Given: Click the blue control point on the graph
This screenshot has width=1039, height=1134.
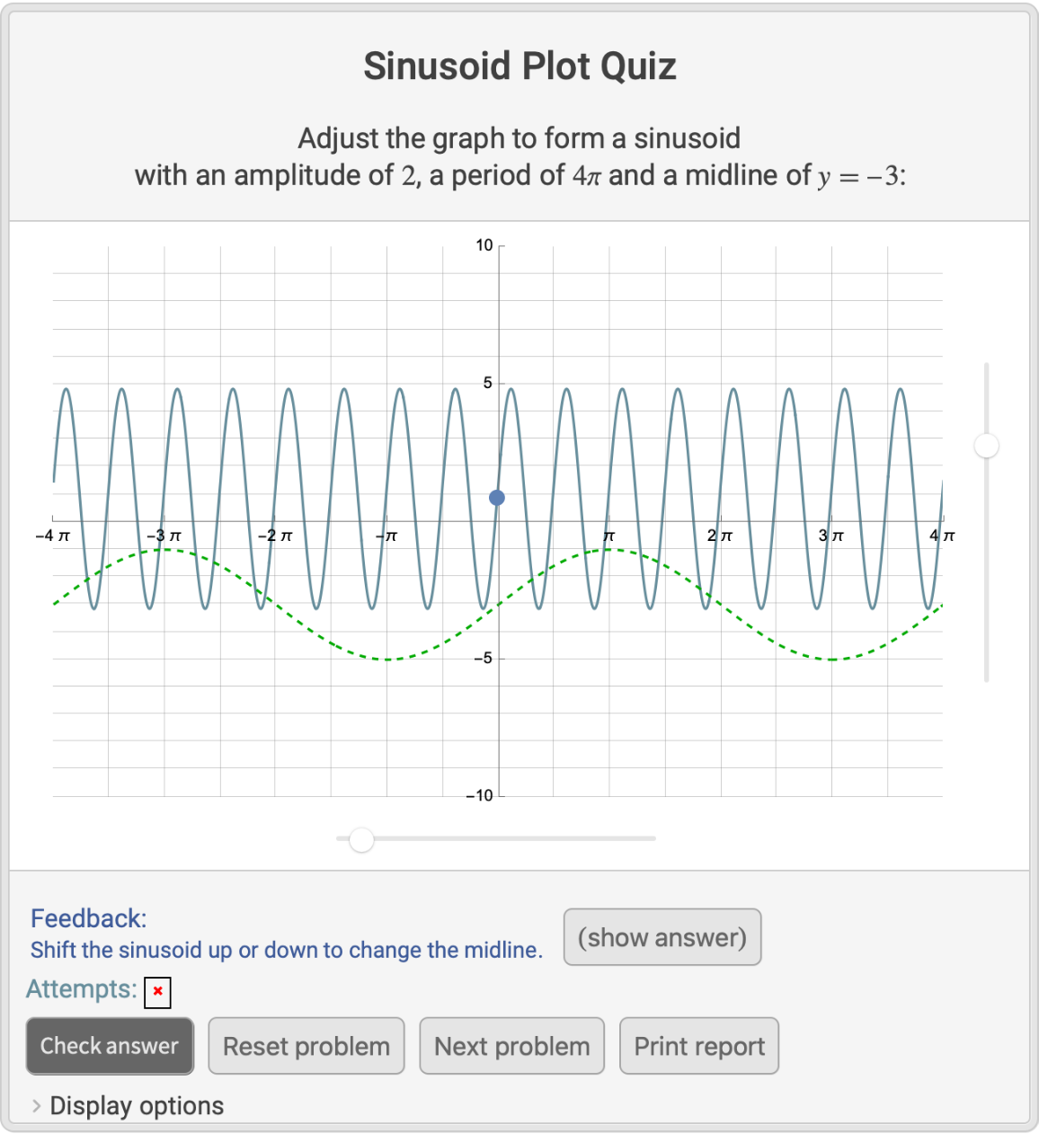Looking at the screenshot, I should coord(497,498).
